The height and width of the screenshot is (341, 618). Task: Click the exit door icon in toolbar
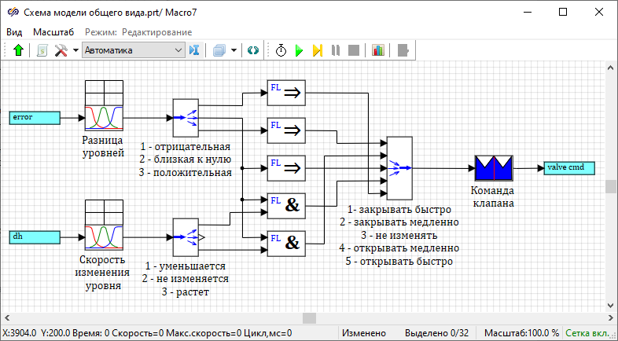tap(403, 50)
